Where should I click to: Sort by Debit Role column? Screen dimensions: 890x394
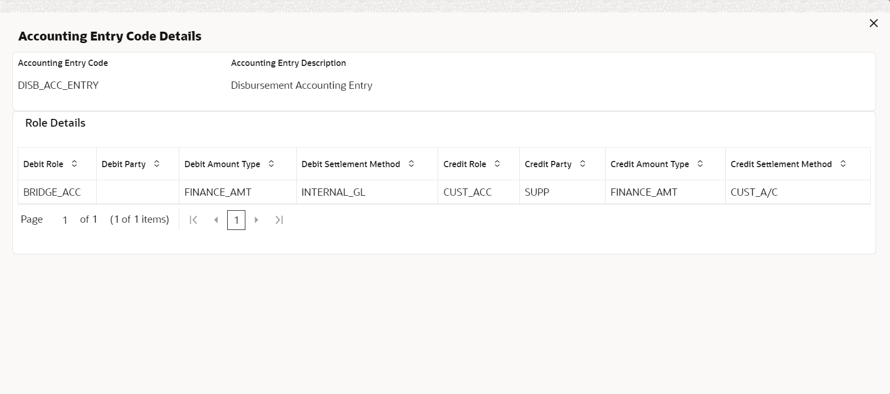tap(74, 164)
